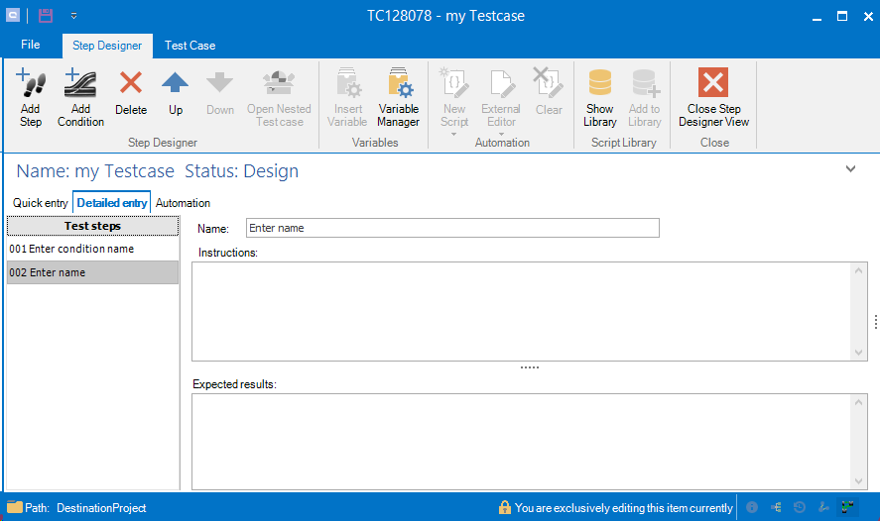The height and width of the screenshot is (521, 880).
Task: Open the Variable Manager
Action: [x=398, y=98]
